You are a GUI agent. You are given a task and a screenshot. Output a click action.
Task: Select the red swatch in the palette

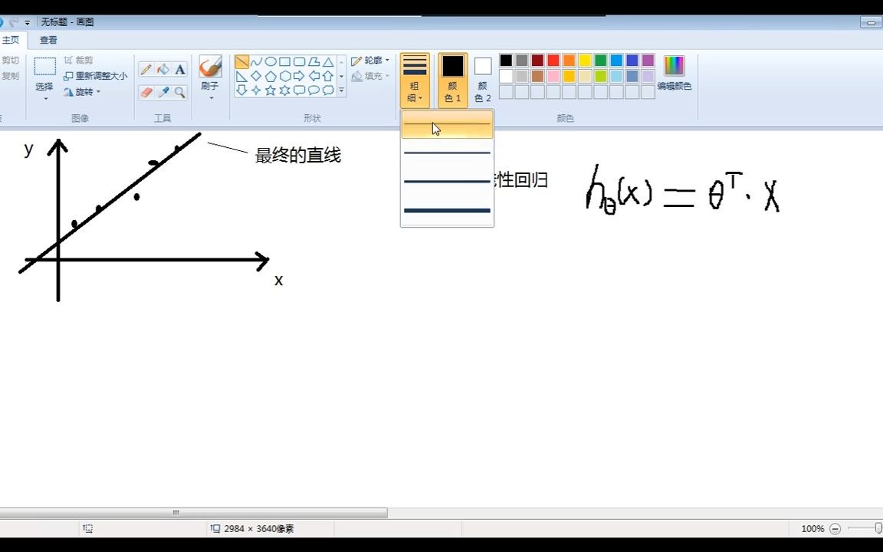pos(553,60)
